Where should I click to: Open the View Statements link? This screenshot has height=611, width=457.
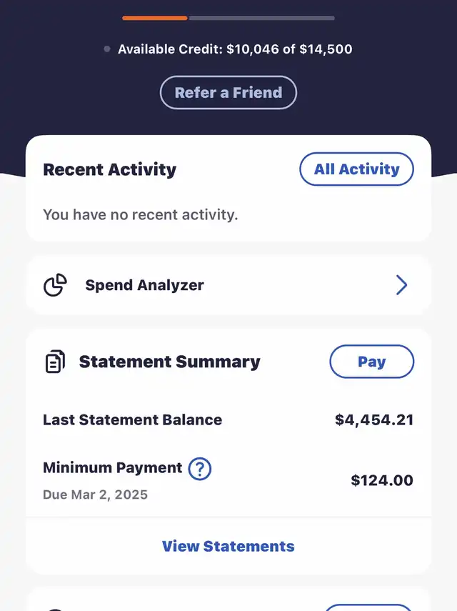pyautogui.click(x=228, y=546)
